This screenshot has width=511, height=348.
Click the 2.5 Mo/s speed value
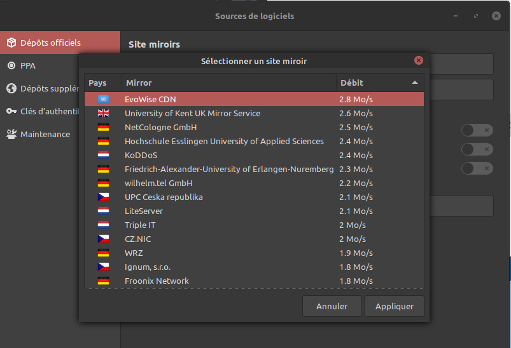click(x=356, y=128)
